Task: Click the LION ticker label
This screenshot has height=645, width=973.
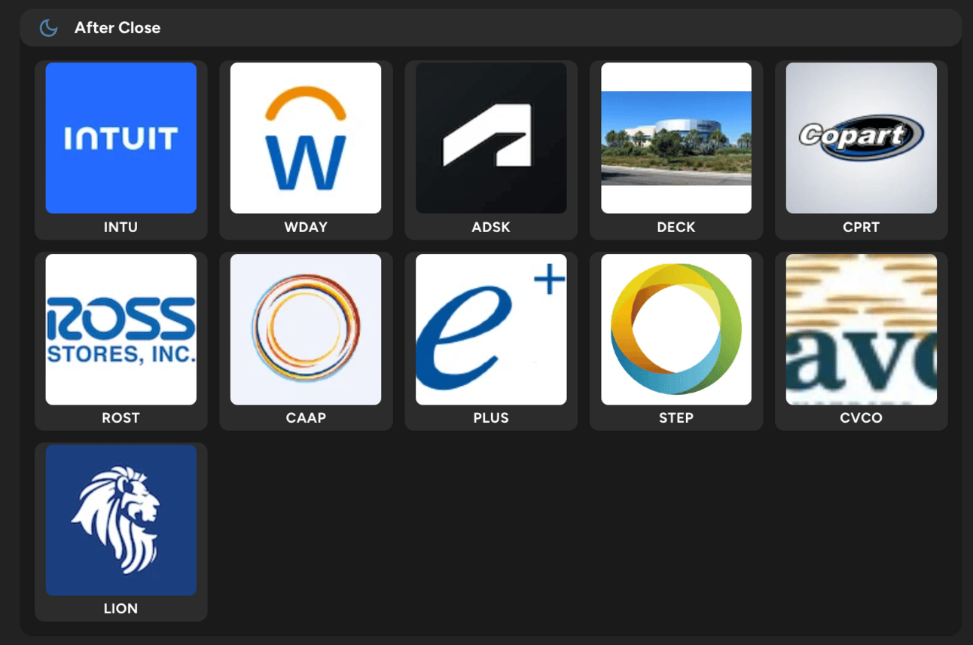Action: (x=121, y=609)
